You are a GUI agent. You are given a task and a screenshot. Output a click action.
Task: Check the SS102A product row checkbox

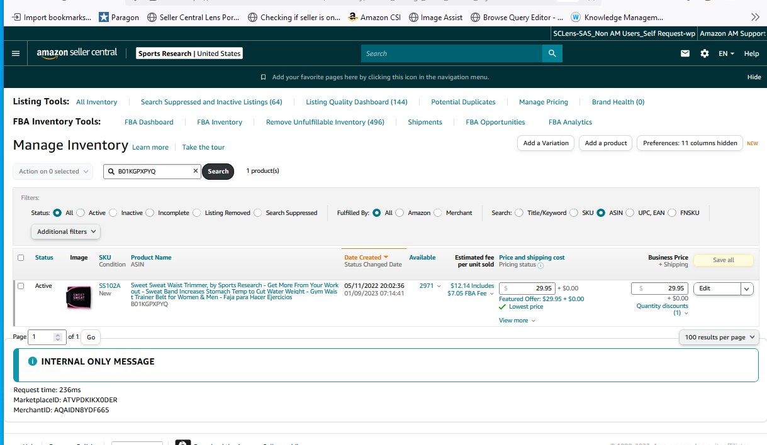[x=21, y=286]
